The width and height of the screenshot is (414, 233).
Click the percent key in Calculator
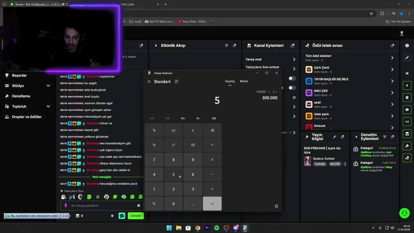tap(154, 130)
